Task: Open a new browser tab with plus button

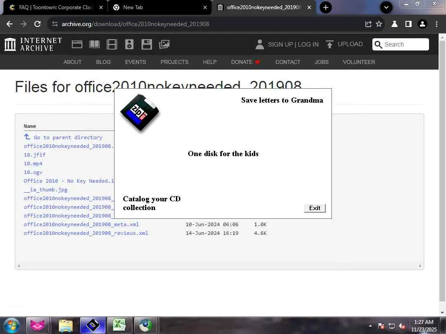Action: (326, 7)
